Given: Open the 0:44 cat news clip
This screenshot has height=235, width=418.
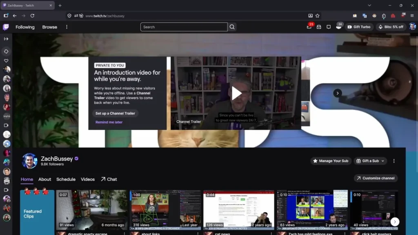Looking at the screenshot, I should click(x=238, y=210).
